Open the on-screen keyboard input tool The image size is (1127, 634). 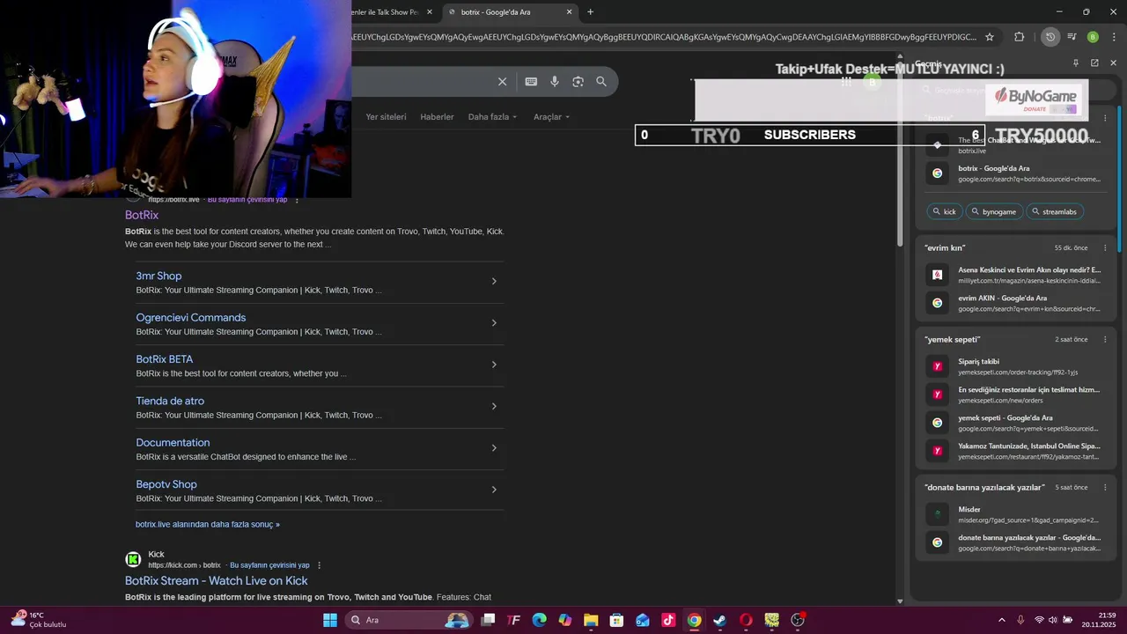tap(531, 81)
